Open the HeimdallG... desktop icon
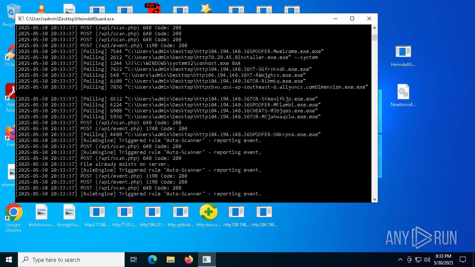 403,56
